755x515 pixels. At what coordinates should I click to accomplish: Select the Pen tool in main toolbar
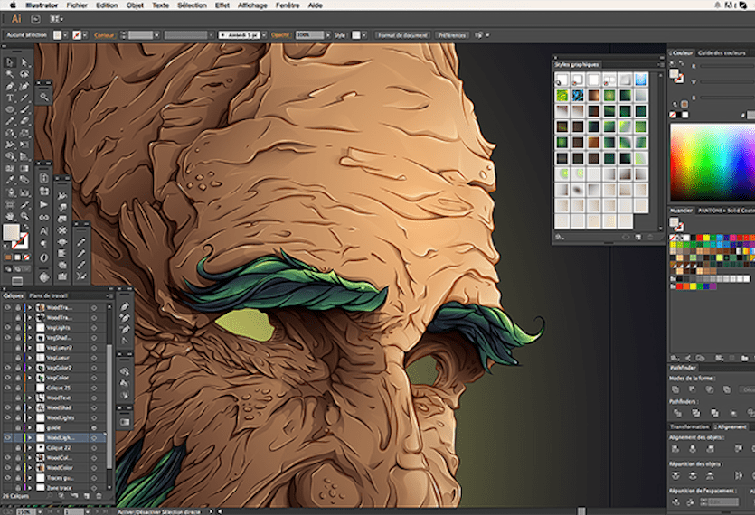pyautogui.click(x=10, y=86)
